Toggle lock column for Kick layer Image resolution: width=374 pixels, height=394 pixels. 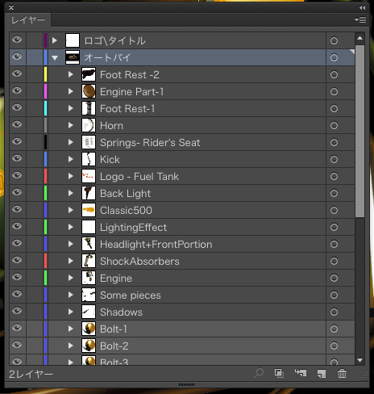click(35, 159)
